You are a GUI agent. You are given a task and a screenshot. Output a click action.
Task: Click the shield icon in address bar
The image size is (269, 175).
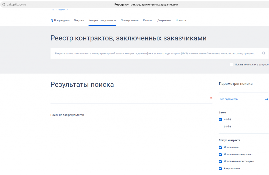pos(4,4)
